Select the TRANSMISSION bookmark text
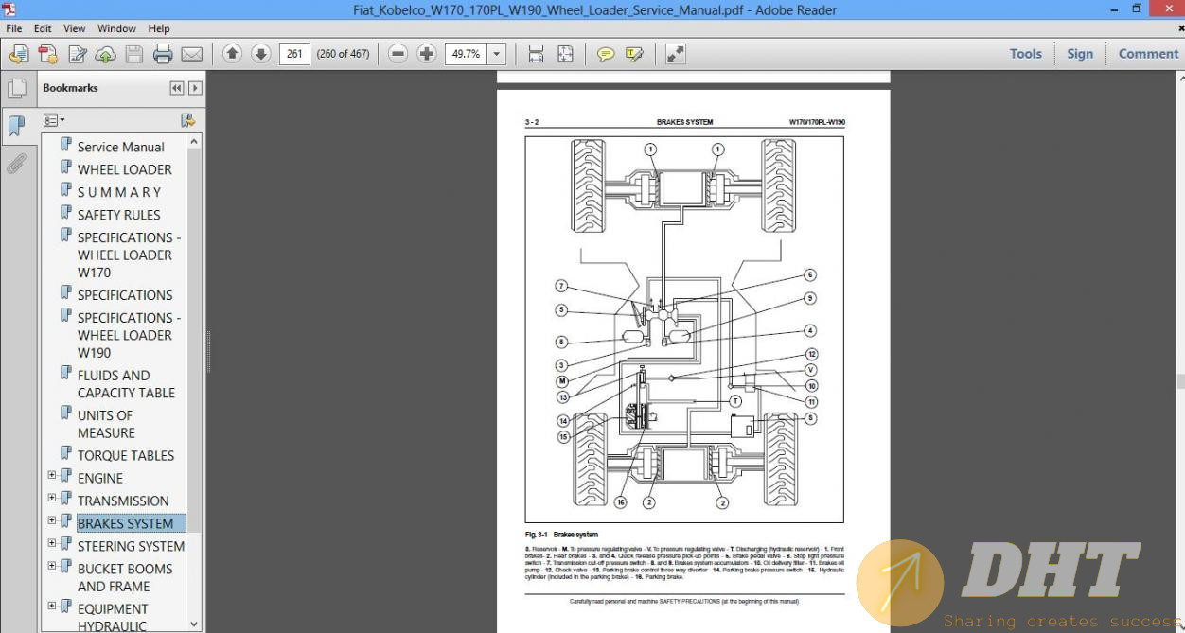The width and height of the screenshot is (1185, 633). click(x=123, y=501)
